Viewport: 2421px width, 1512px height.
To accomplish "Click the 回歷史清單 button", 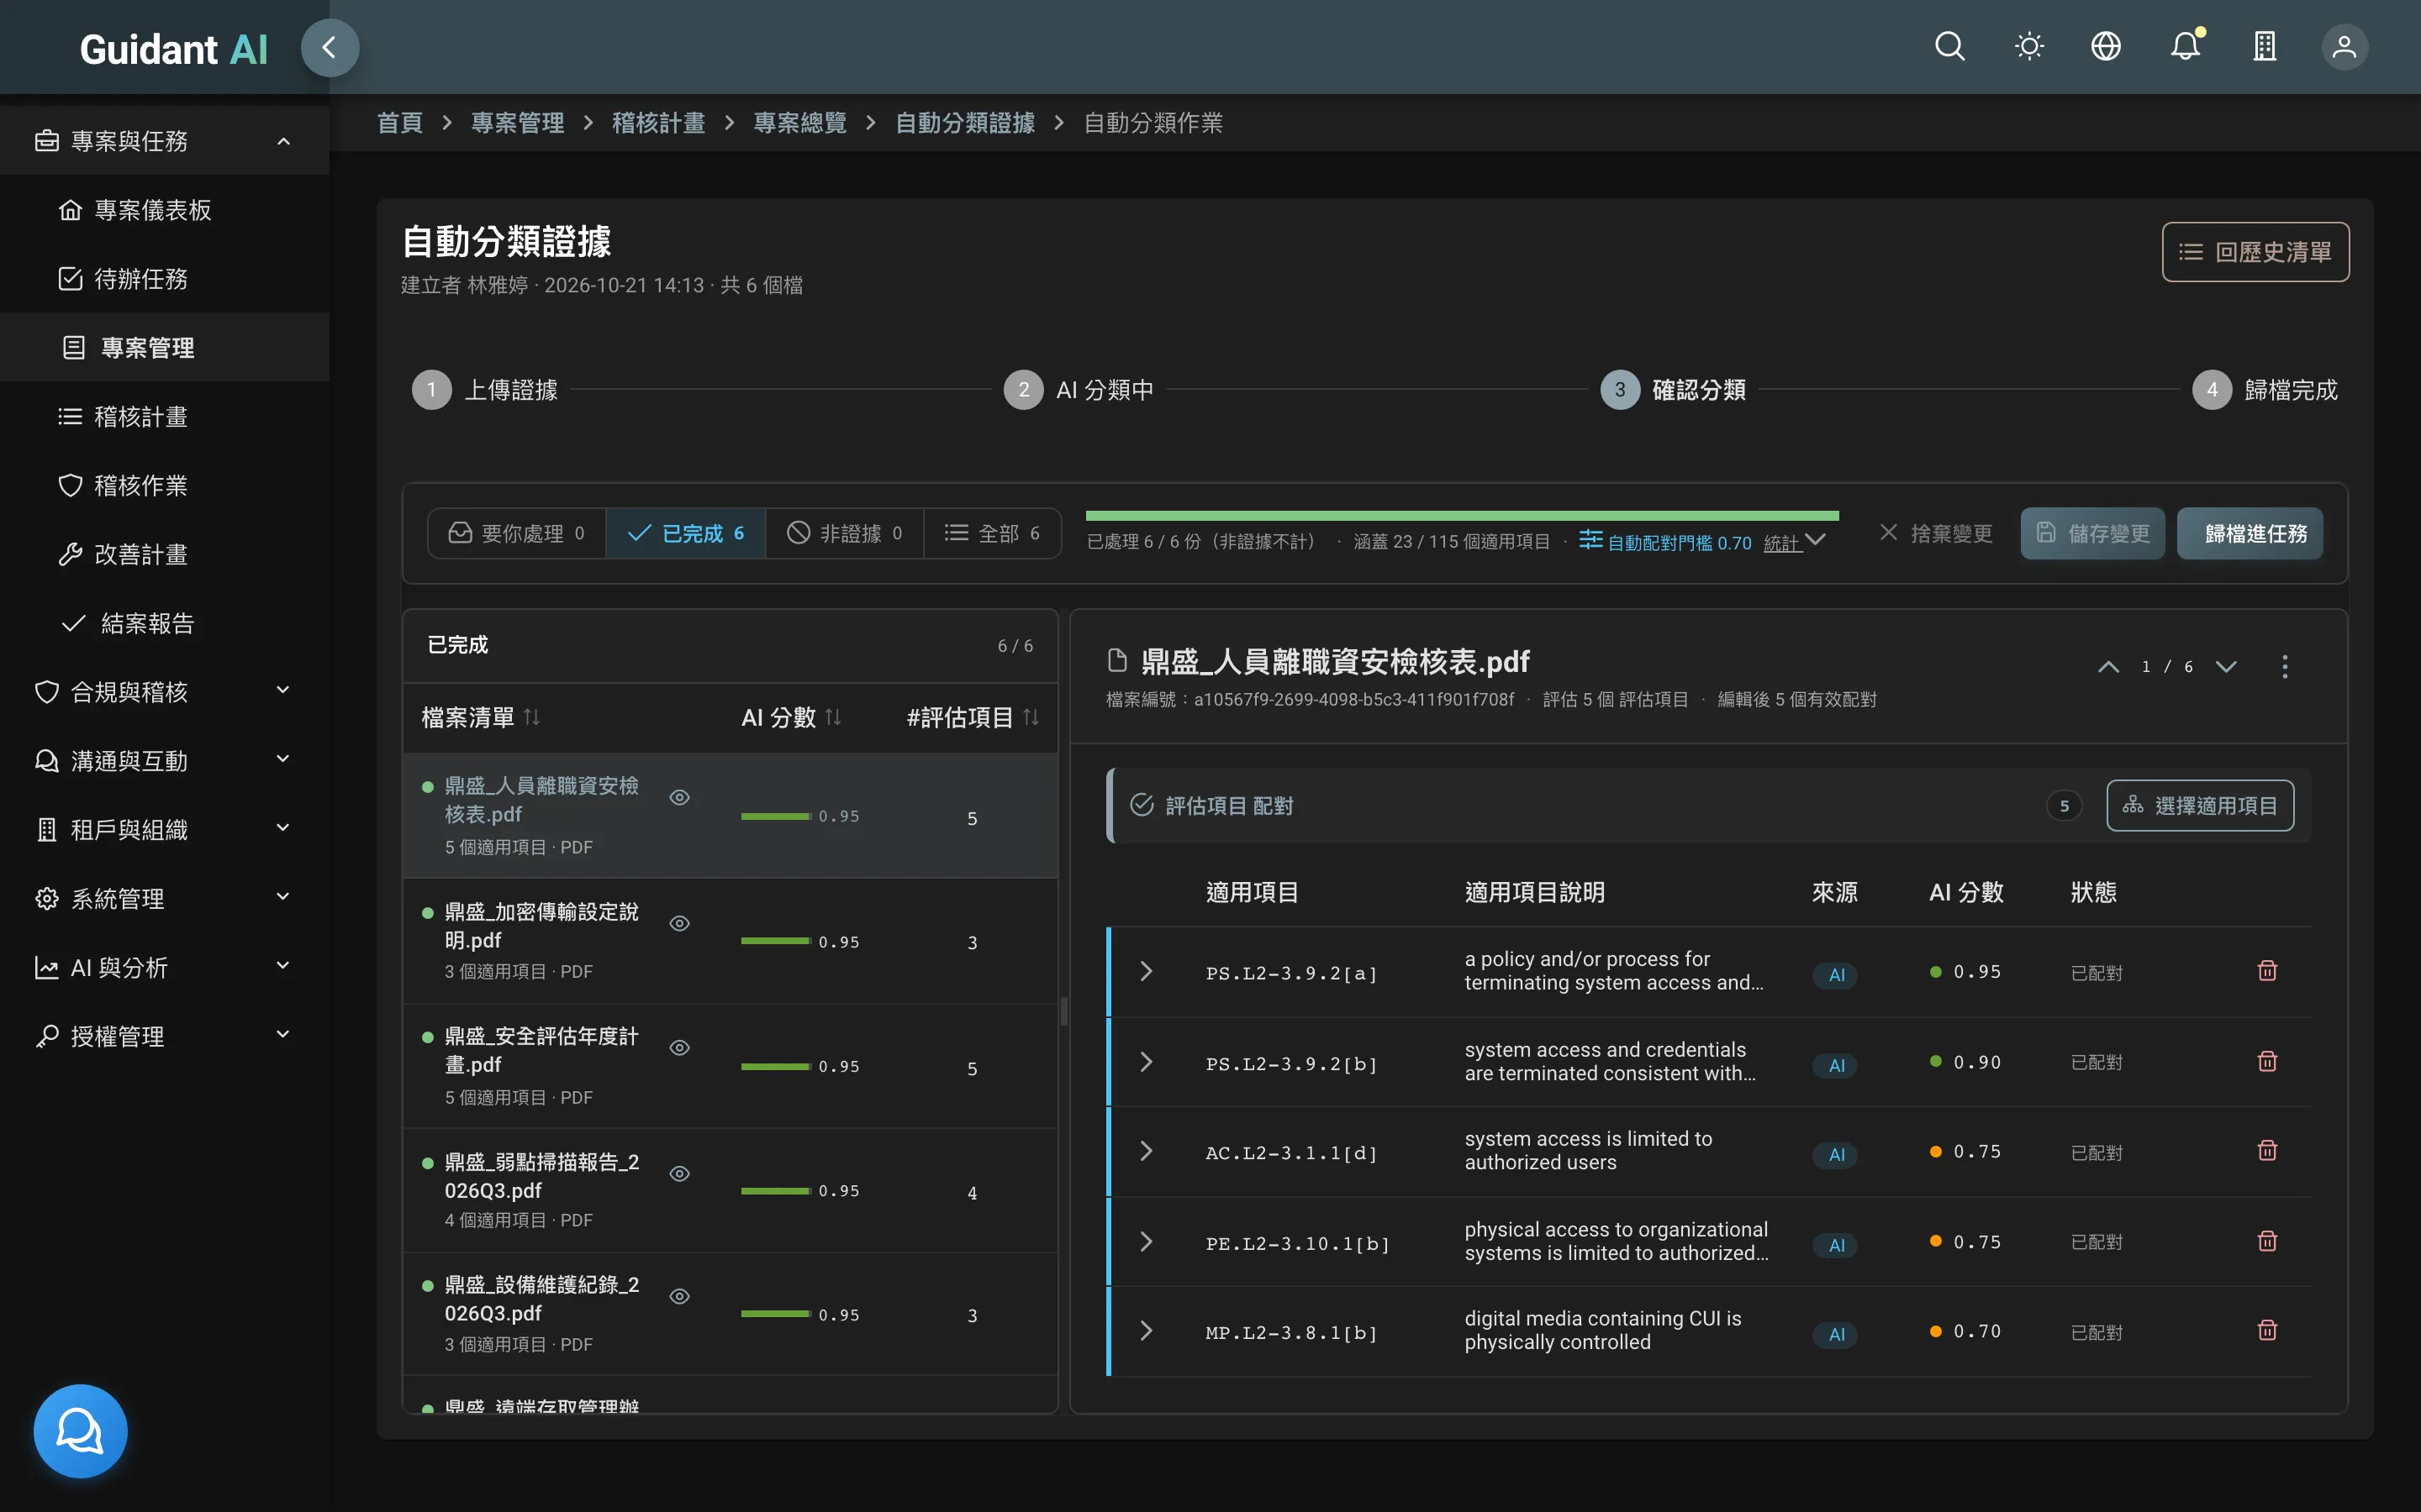I will click(2255, 252).
